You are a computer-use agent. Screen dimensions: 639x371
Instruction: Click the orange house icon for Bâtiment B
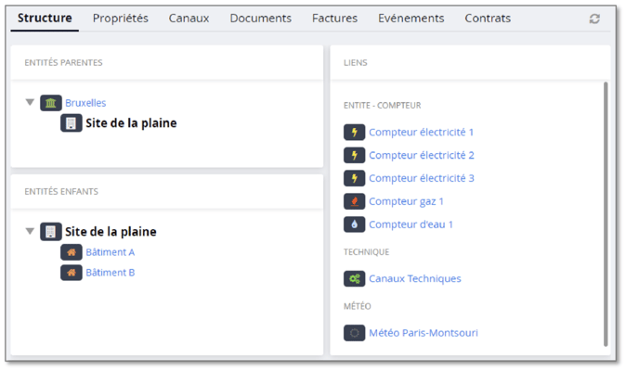(72, 273)
